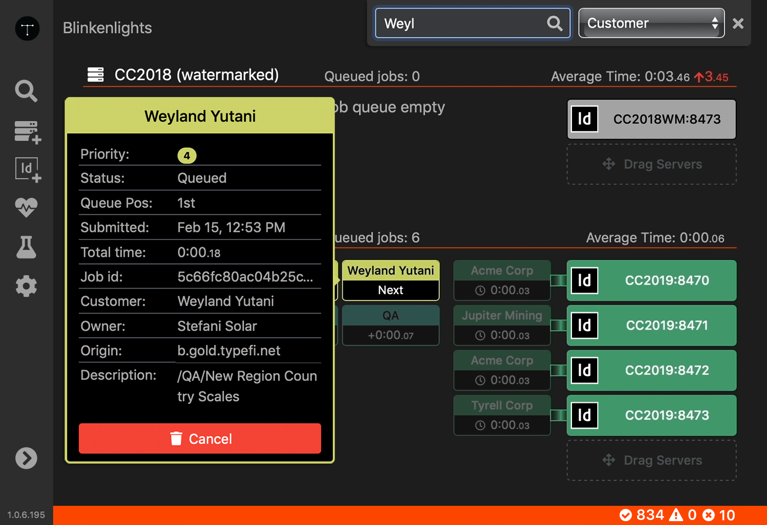The width and height of the screenshot is (767, 525).
Task: Click the Weyland Yutani popup header
Action: pos(200,116)
